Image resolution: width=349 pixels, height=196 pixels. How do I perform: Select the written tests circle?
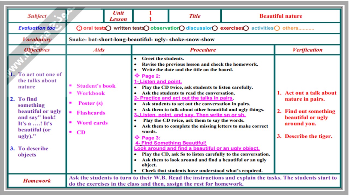point(109,28)
